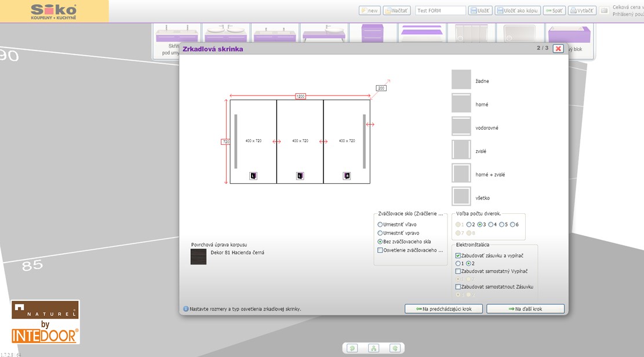Choose 'horné + zvislé' lighting icon
This screenshot has height=357, width=644.
click(461, 173)
